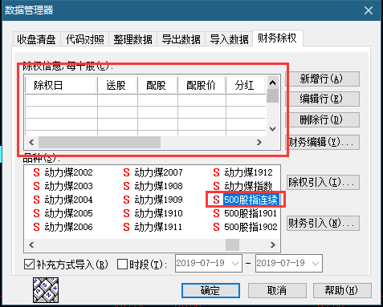Click the 分红 column header
Image resolution: width=383 pixels, height=307 pixels.
click(x=246, y=85)
